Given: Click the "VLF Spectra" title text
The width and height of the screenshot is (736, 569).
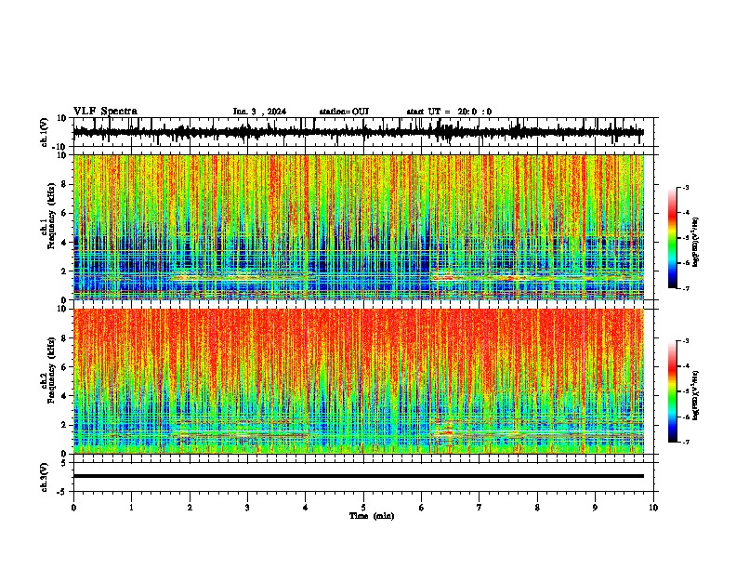Looking at the screenshot, I should [x=105, y=112].
